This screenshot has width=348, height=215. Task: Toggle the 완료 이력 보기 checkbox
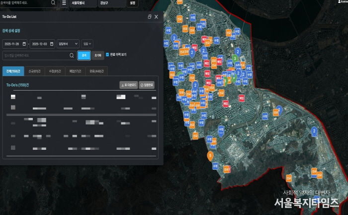pos(107,55)
